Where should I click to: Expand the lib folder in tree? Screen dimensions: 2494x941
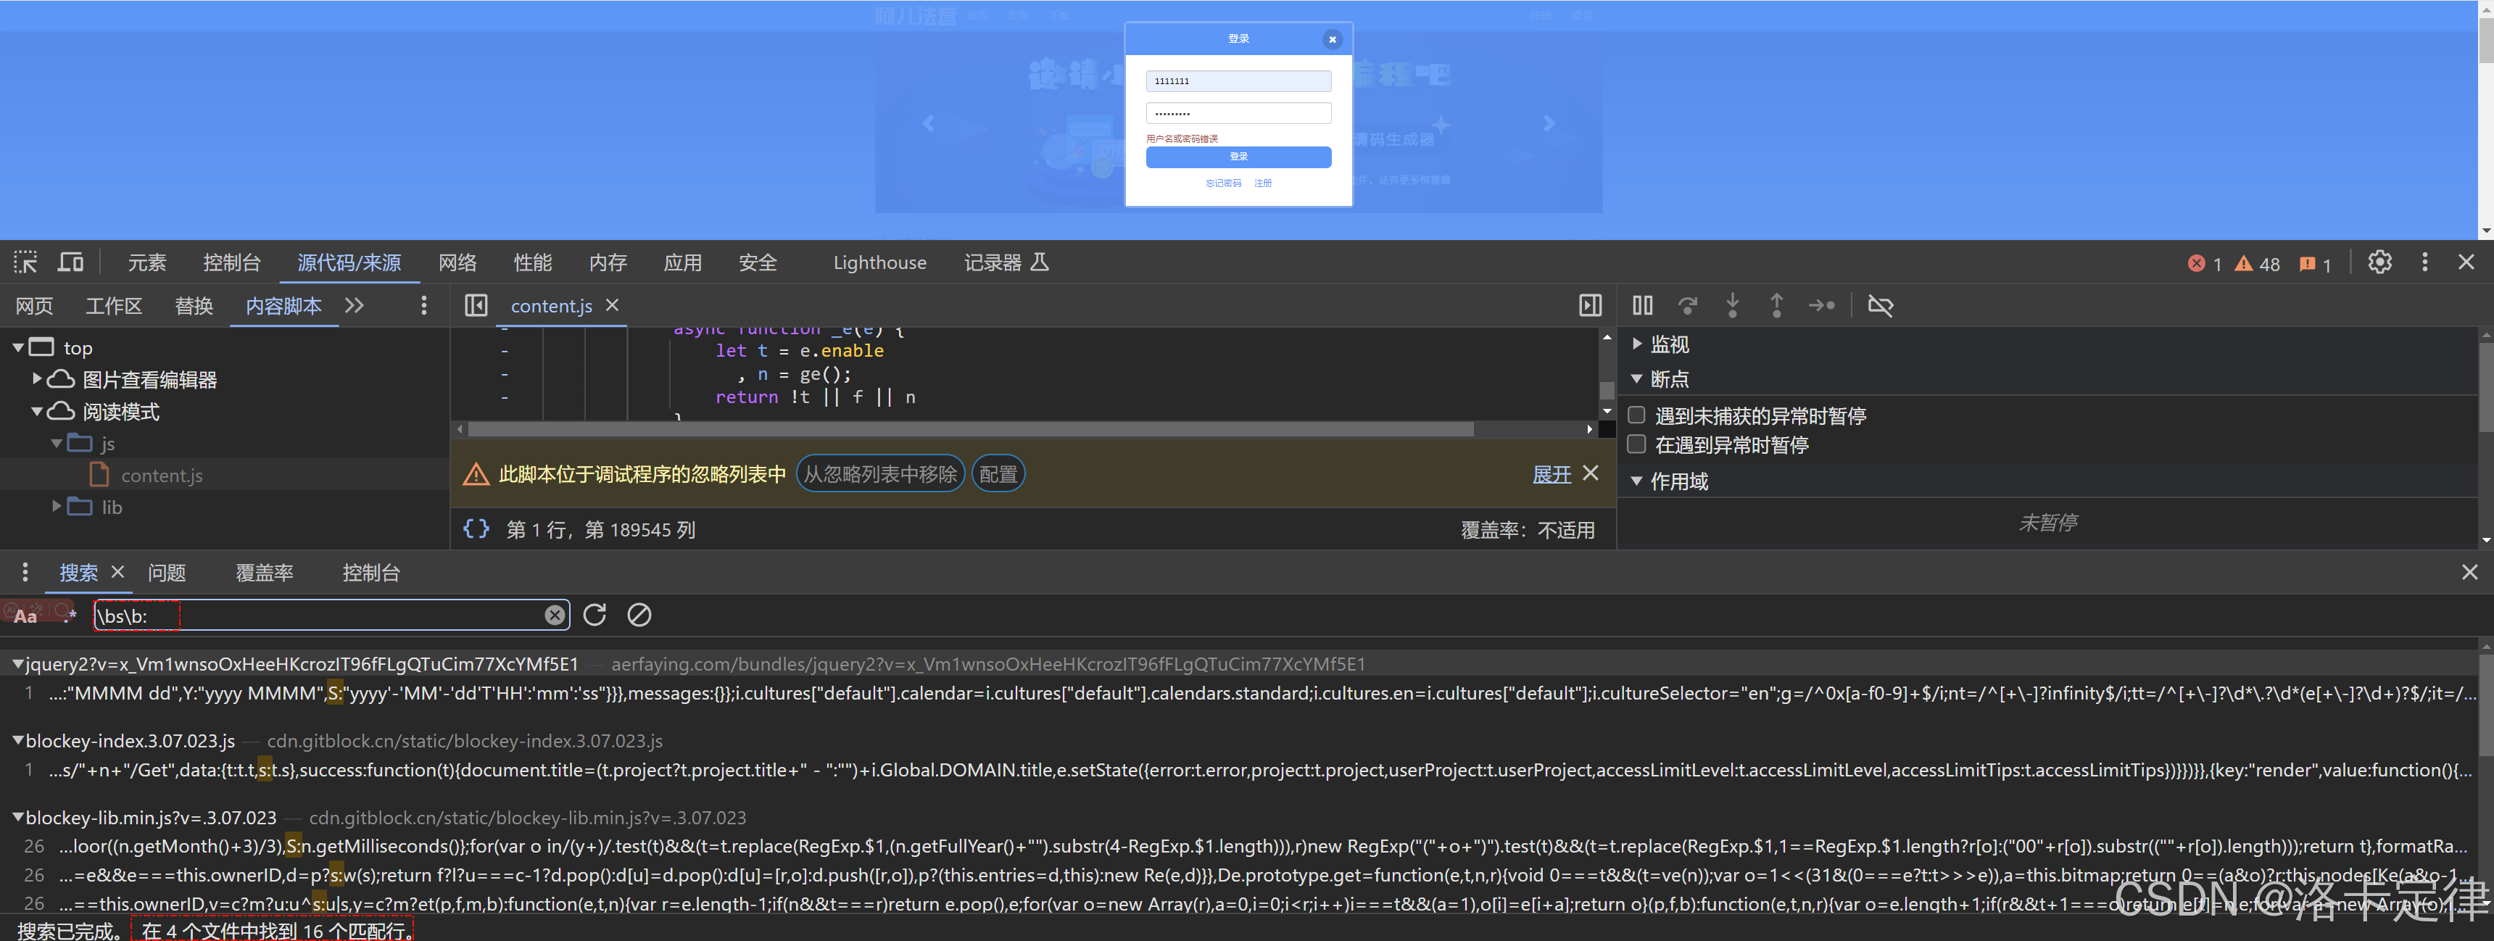point(56,506)
